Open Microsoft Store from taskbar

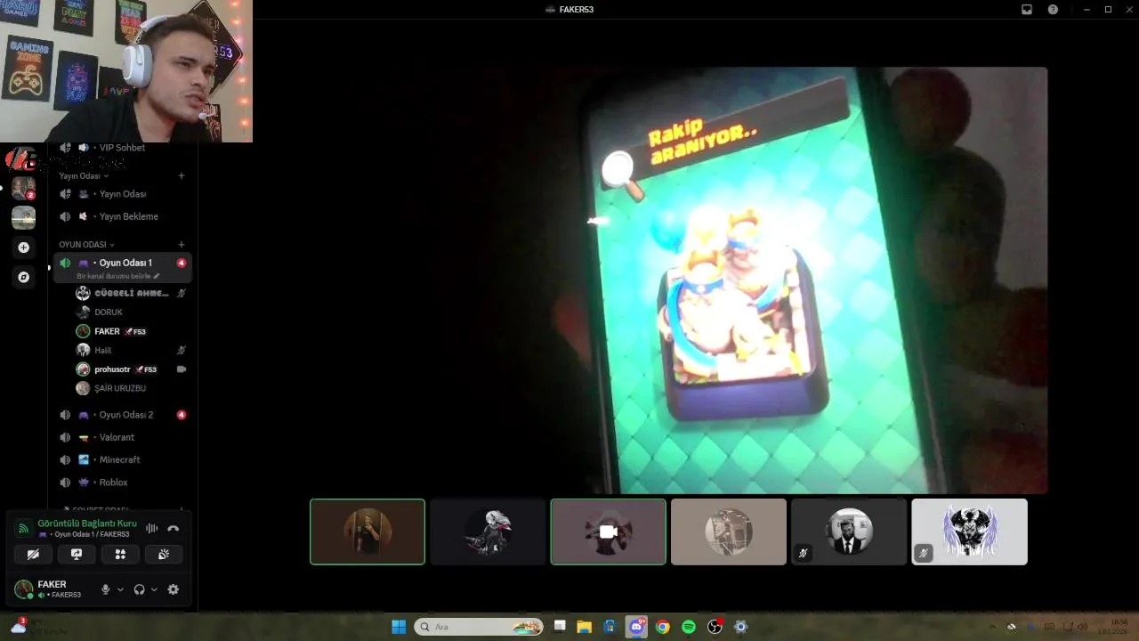coord(610,627)
